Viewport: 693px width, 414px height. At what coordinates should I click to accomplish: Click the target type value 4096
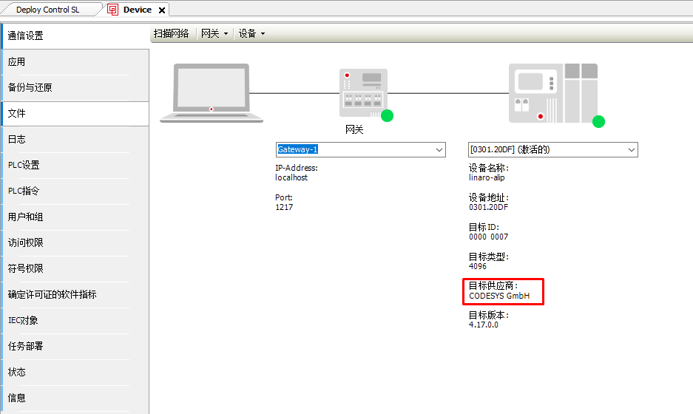[x=477, y=266]
